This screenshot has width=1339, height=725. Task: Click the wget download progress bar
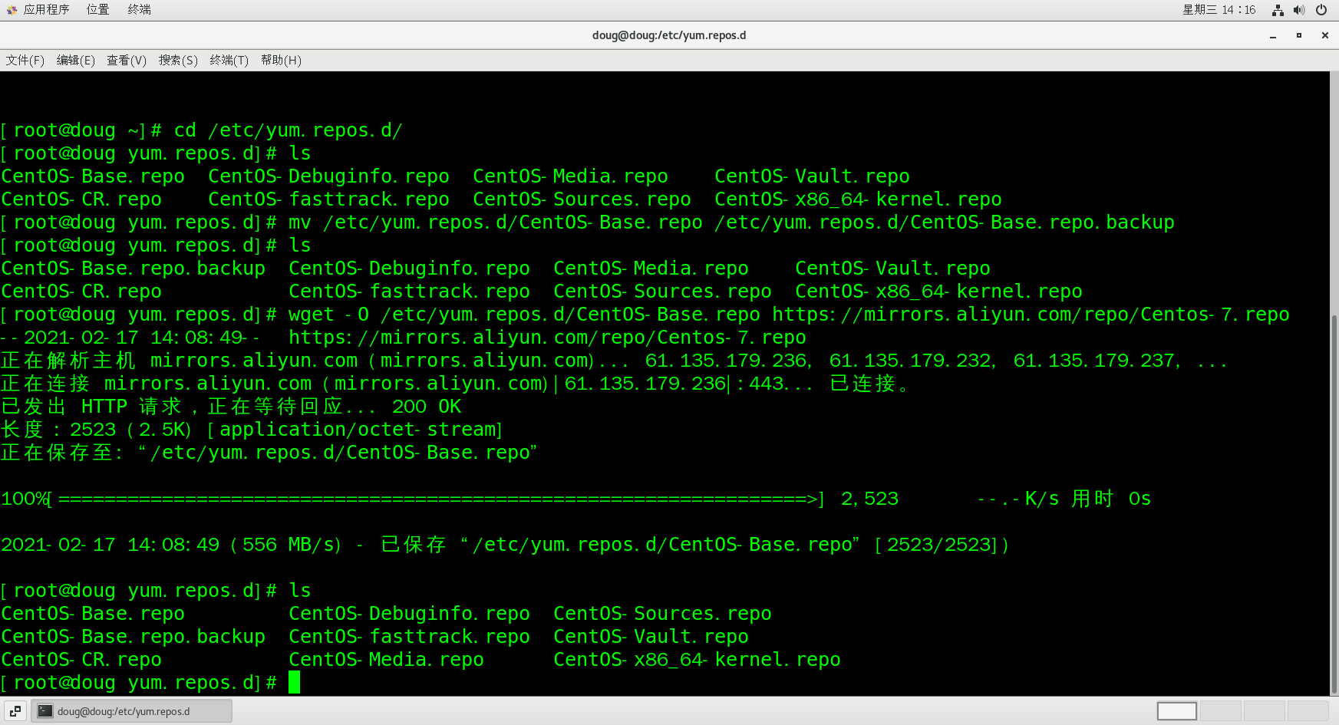[x=436, y=499]
